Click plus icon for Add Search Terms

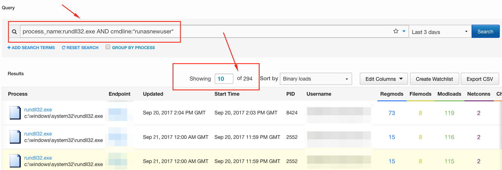pos(9,48)
